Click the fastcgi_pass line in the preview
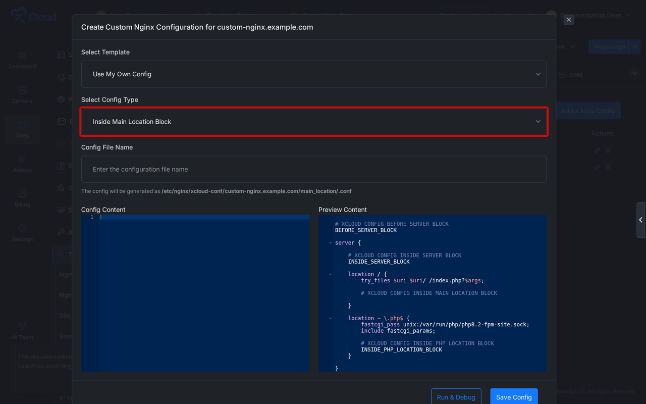 445,324
